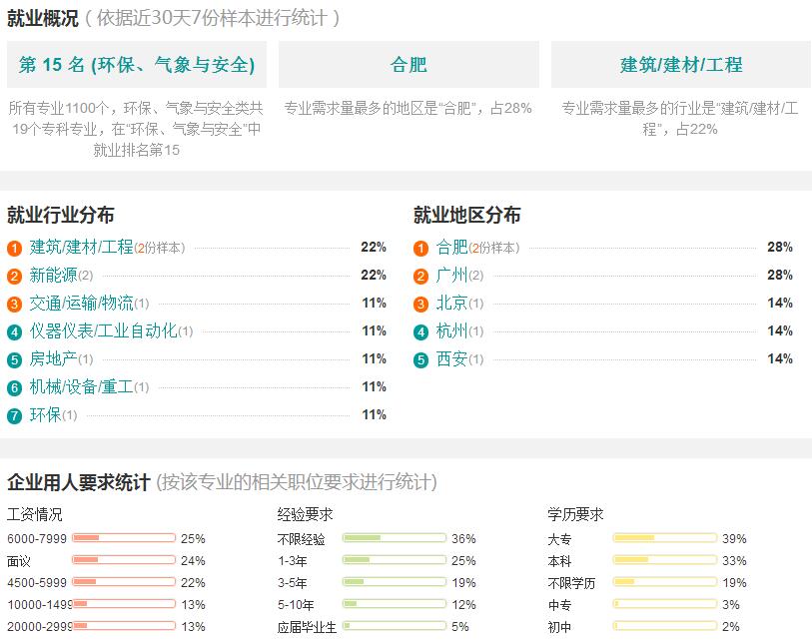Click the orange number 3 badge beside 交通/运输/物流

(15, 304)
